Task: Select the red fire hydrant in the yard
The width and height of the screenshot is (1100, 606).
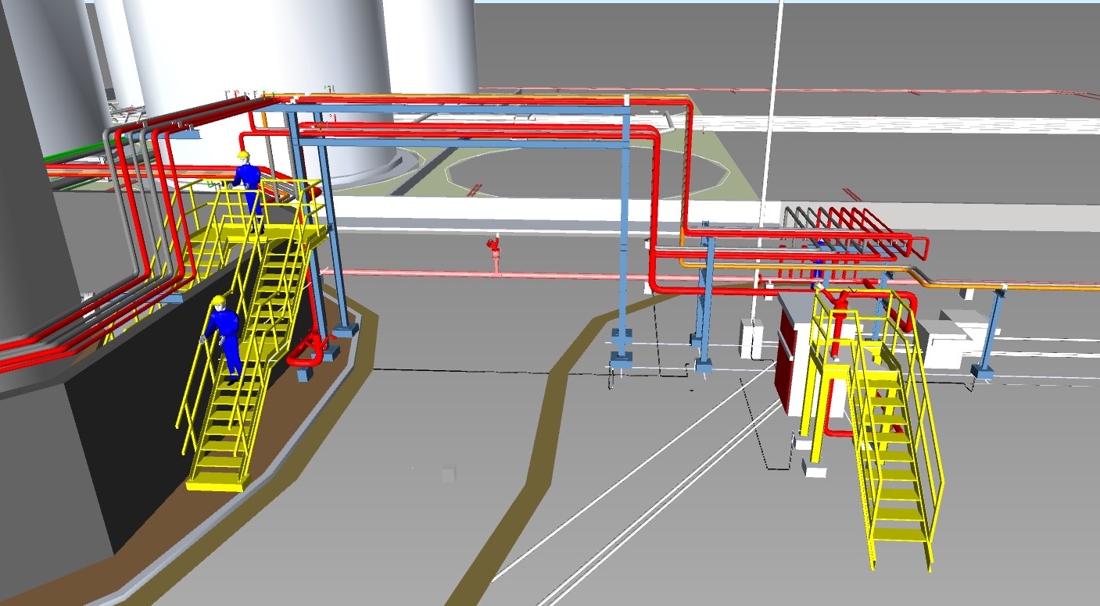Action: tap(494, 253)
